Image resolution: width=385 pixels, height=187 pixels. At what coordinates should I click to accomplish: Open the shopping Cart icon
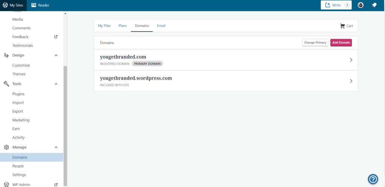(x=342, y=26)
